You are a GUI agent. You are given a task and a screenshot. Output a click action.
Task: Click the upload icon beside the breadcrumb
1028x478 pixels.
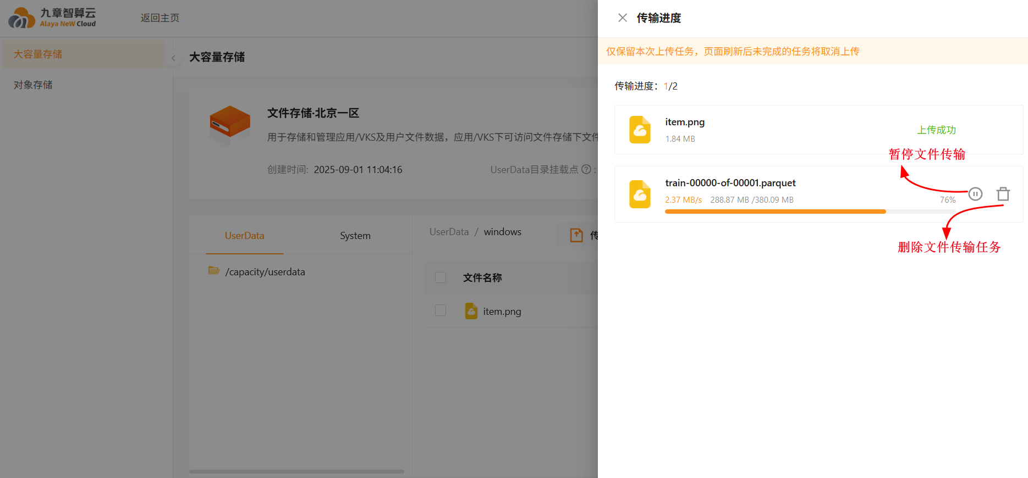click(576, 235)
